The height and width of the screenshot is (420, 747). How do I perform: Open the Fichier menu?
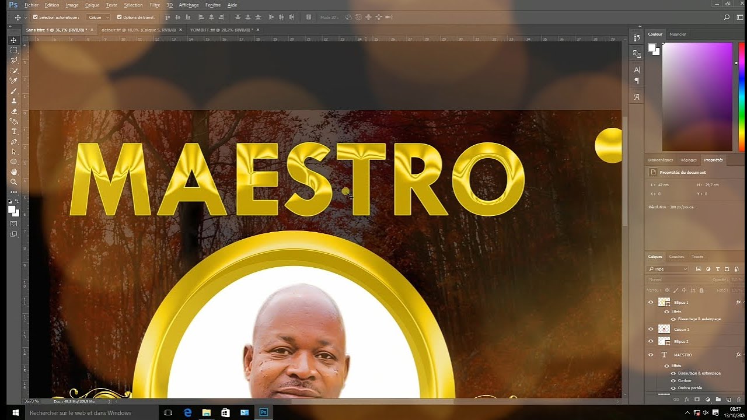coord(32,5)
